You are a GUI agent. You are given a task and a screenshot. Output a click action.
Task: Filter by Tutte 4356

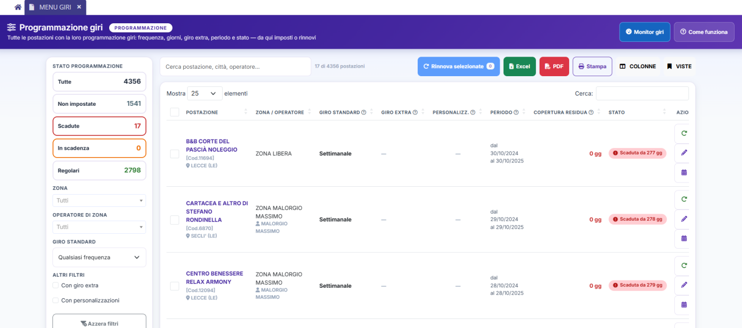coord(99,81)
